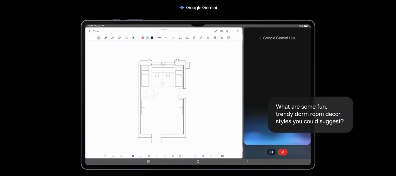
Task: Toggle strikethrough formatting
Action: coord(157,156)
